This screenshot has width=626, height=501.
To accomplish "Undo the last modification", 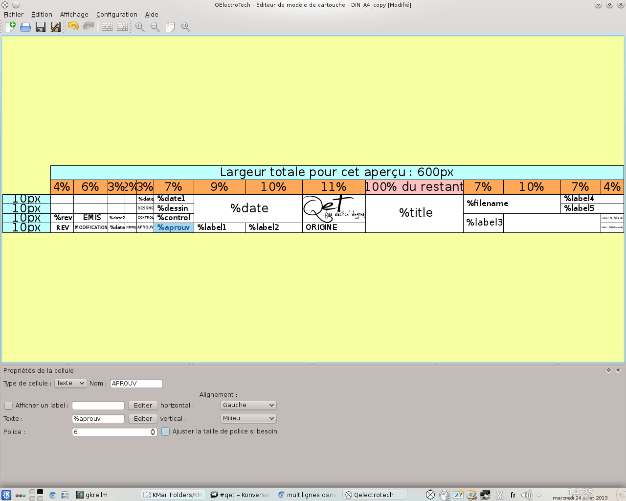I will tap(73, 26).
